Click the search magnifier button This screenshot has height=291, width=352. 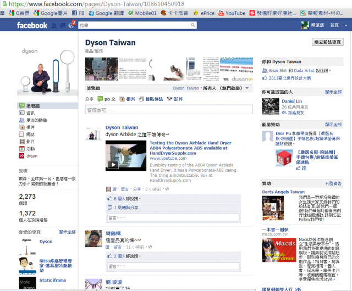(x=193, y=25)
